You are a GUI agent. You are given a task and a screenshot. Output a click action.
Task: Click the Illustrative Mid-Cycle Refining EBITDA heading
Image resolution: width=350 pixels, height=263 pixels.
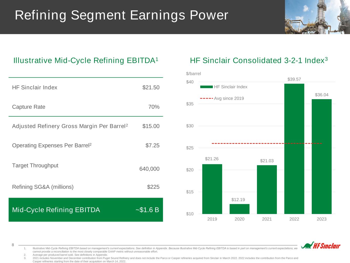86,60
